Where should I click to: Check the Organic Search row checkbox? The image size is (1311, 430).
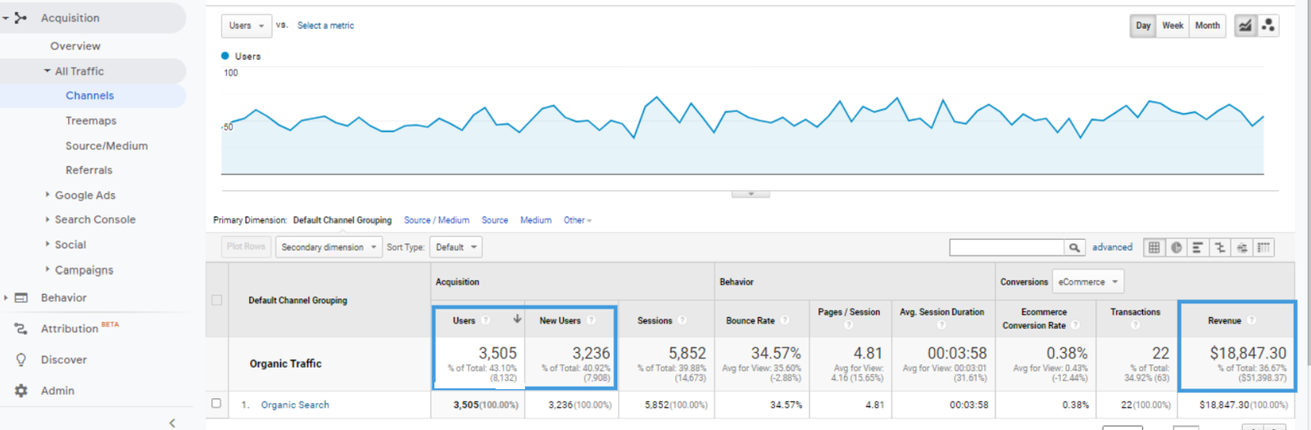(216, 403)
